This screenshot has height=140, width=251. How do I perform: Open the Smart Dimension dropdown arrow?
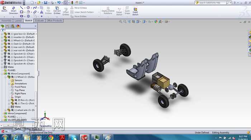[x=14, y=16]
